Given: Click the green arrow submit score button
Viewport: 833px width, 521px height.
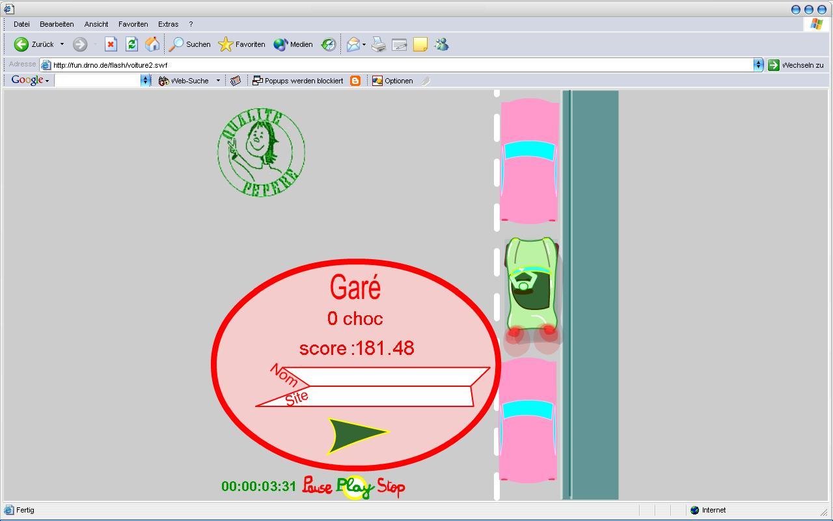Looking at the screenshot, I should [355, 435].
